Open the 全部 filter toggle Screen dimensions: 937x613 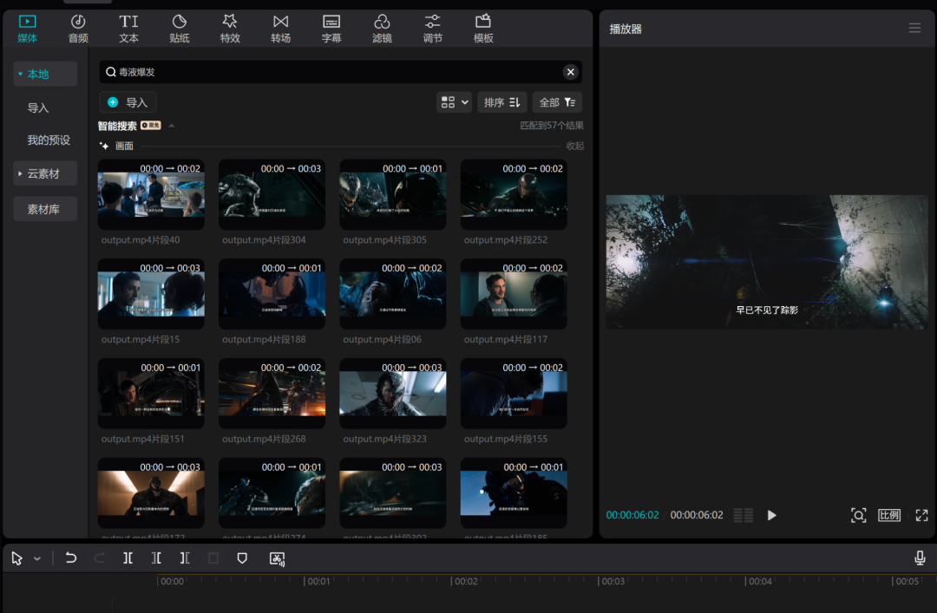(x=557, y=101)
